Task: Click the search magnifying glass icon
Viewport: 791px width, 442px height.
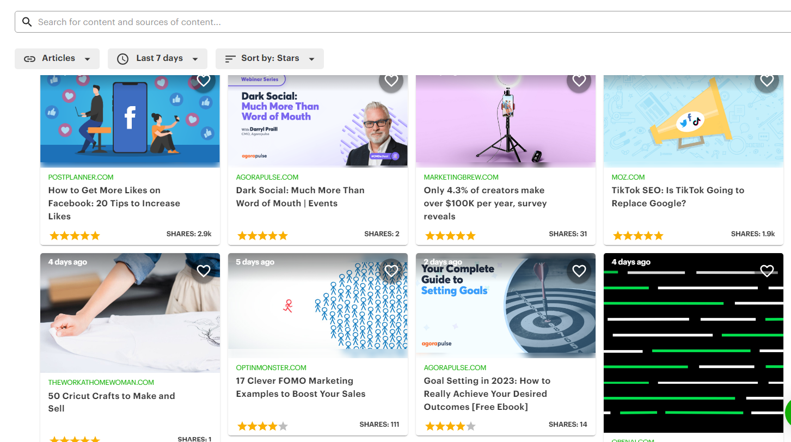Action: pyautogui.click(x=27, y=21)
